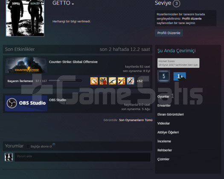Toggle the Başlığa abone ol checkbox
This screenshot has width=224, height=179.
click(28, 147)
